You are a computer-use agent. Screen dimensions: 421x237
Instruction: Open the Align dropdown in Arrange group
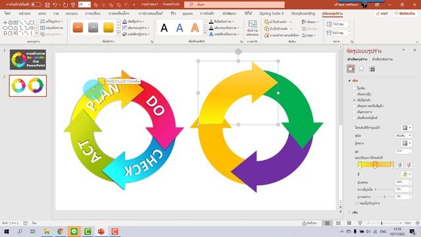(x=310, y=22)
